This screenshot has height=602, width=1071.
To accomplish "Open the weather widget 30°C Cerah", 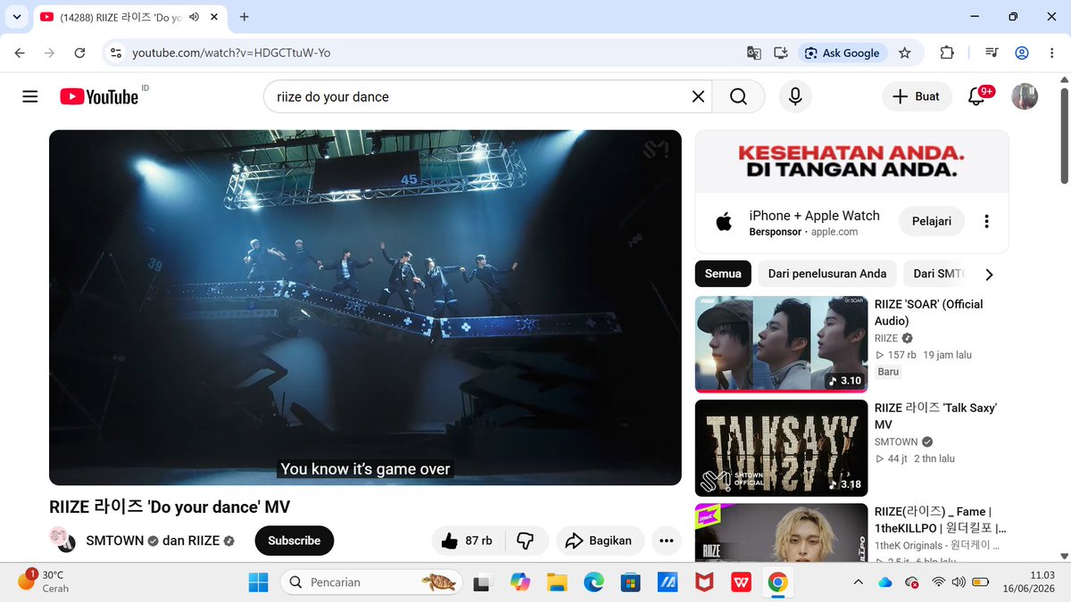I will tap(45, 581).
